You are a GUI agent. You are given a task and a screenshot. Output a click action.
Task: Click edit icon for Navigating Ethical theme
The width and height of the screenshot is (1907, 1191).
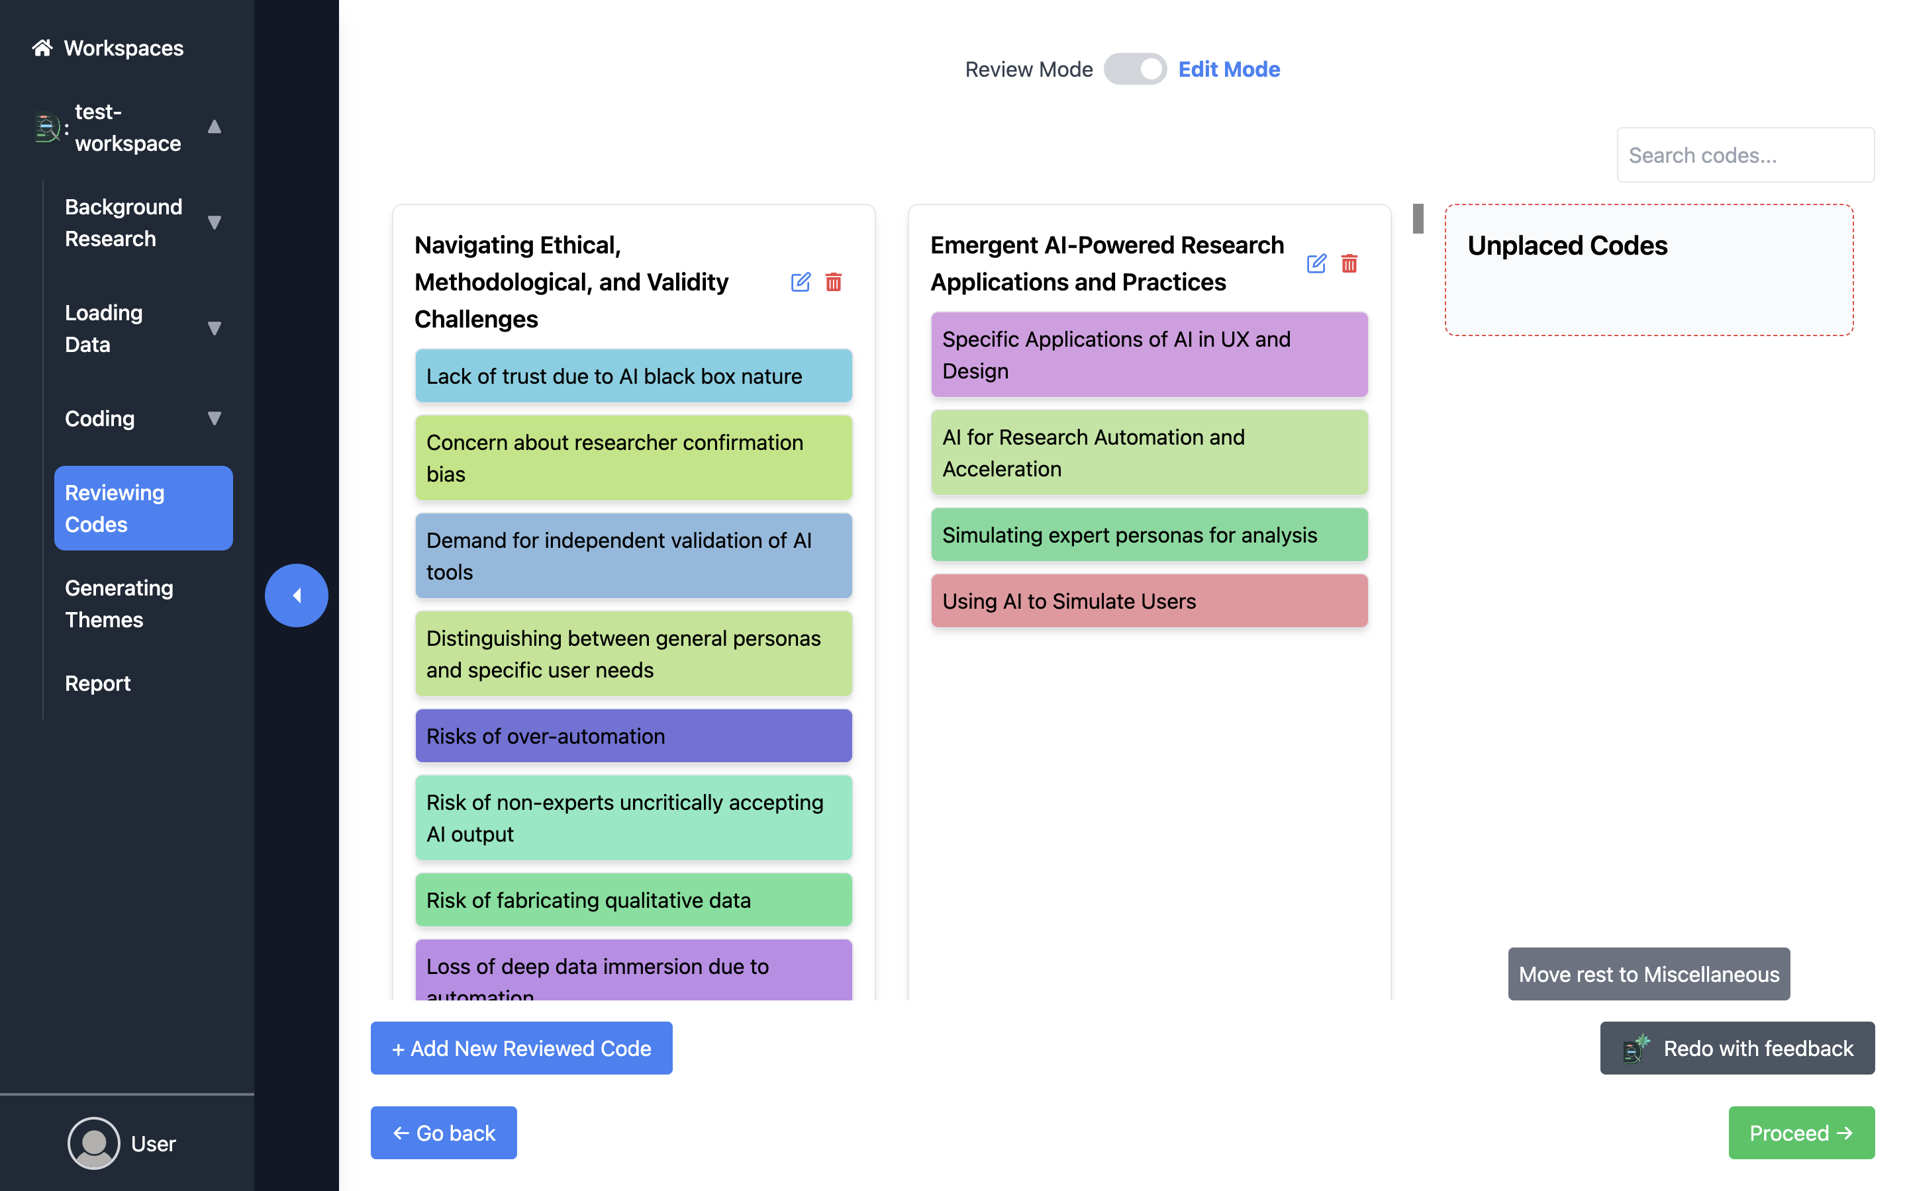point(800,282)
